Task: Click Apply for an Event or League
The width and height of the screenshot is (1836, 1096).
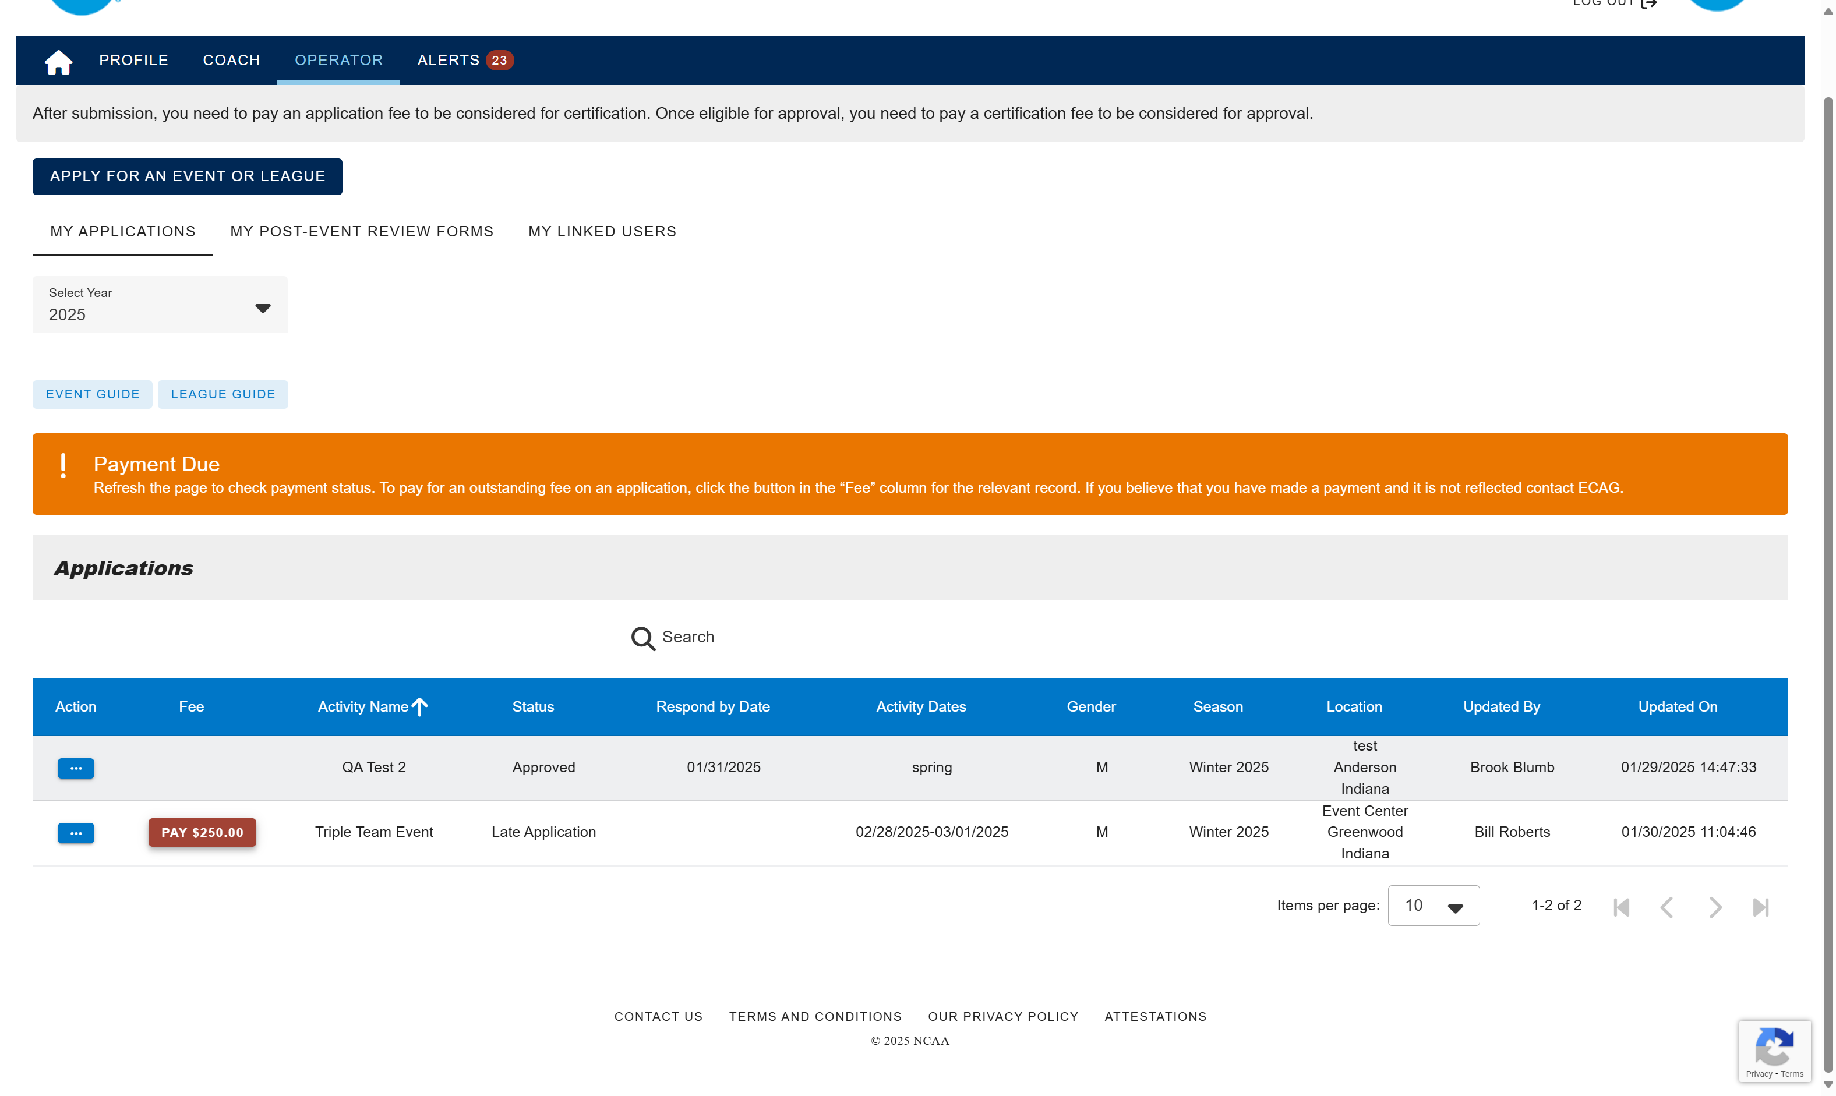Action: [188, 176]
